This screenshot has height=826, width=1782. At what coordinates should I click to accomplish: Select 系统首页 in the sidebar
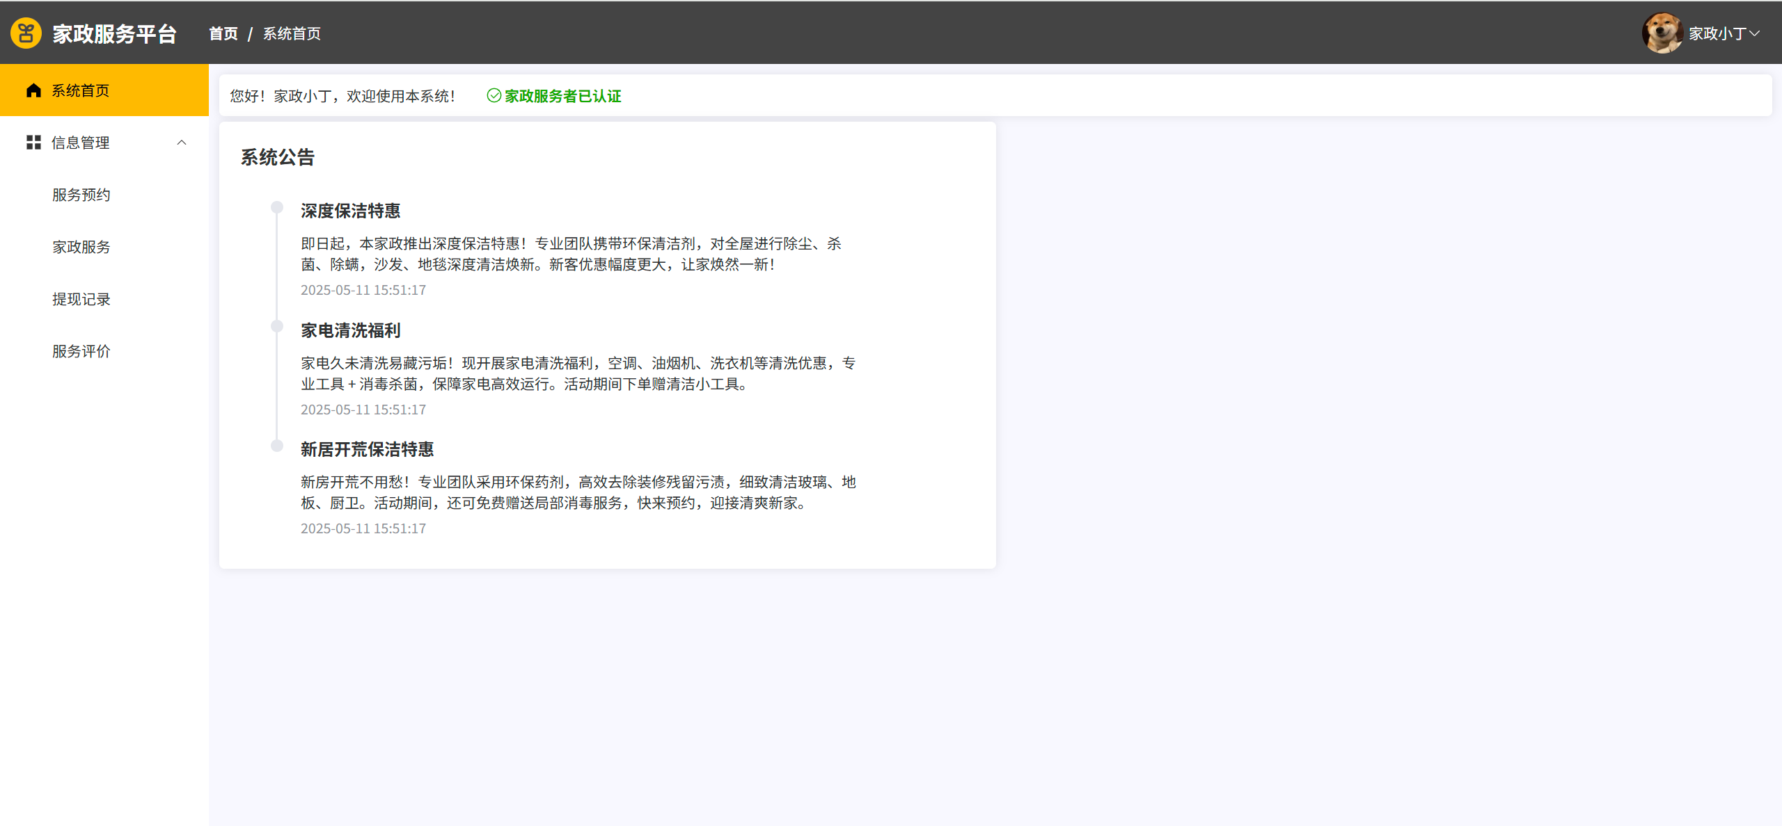[x=81, y=90]
